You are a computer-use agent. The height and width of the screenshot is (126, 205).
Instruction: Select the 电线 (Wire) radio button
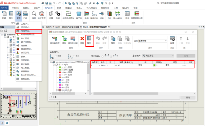[56, 56]
